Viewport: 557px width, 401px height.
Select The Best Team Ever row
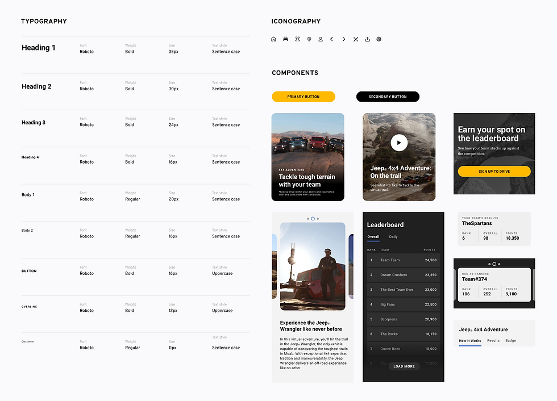pyautogui.click(x=403, y=290)
